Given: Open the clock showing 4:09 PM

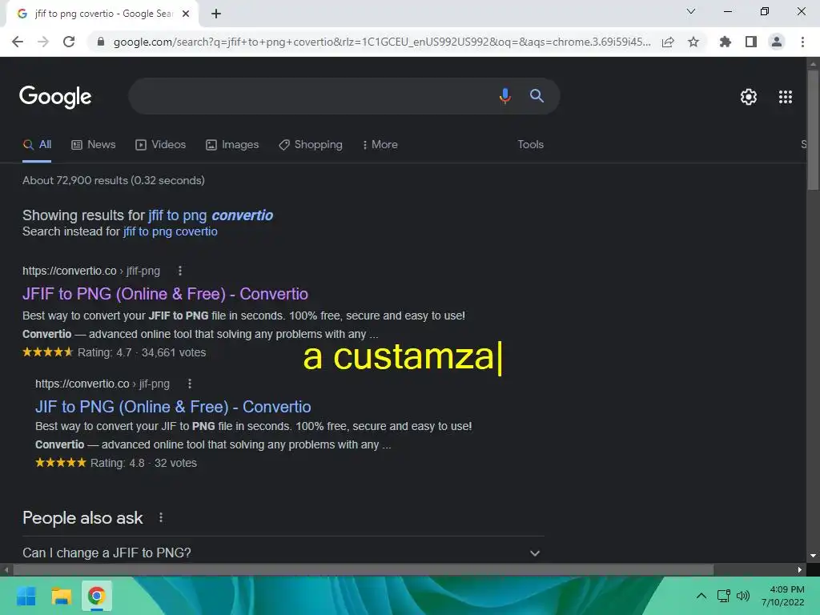Looking at the screenshot, I should pyautogui.click(x=783, y=596).
